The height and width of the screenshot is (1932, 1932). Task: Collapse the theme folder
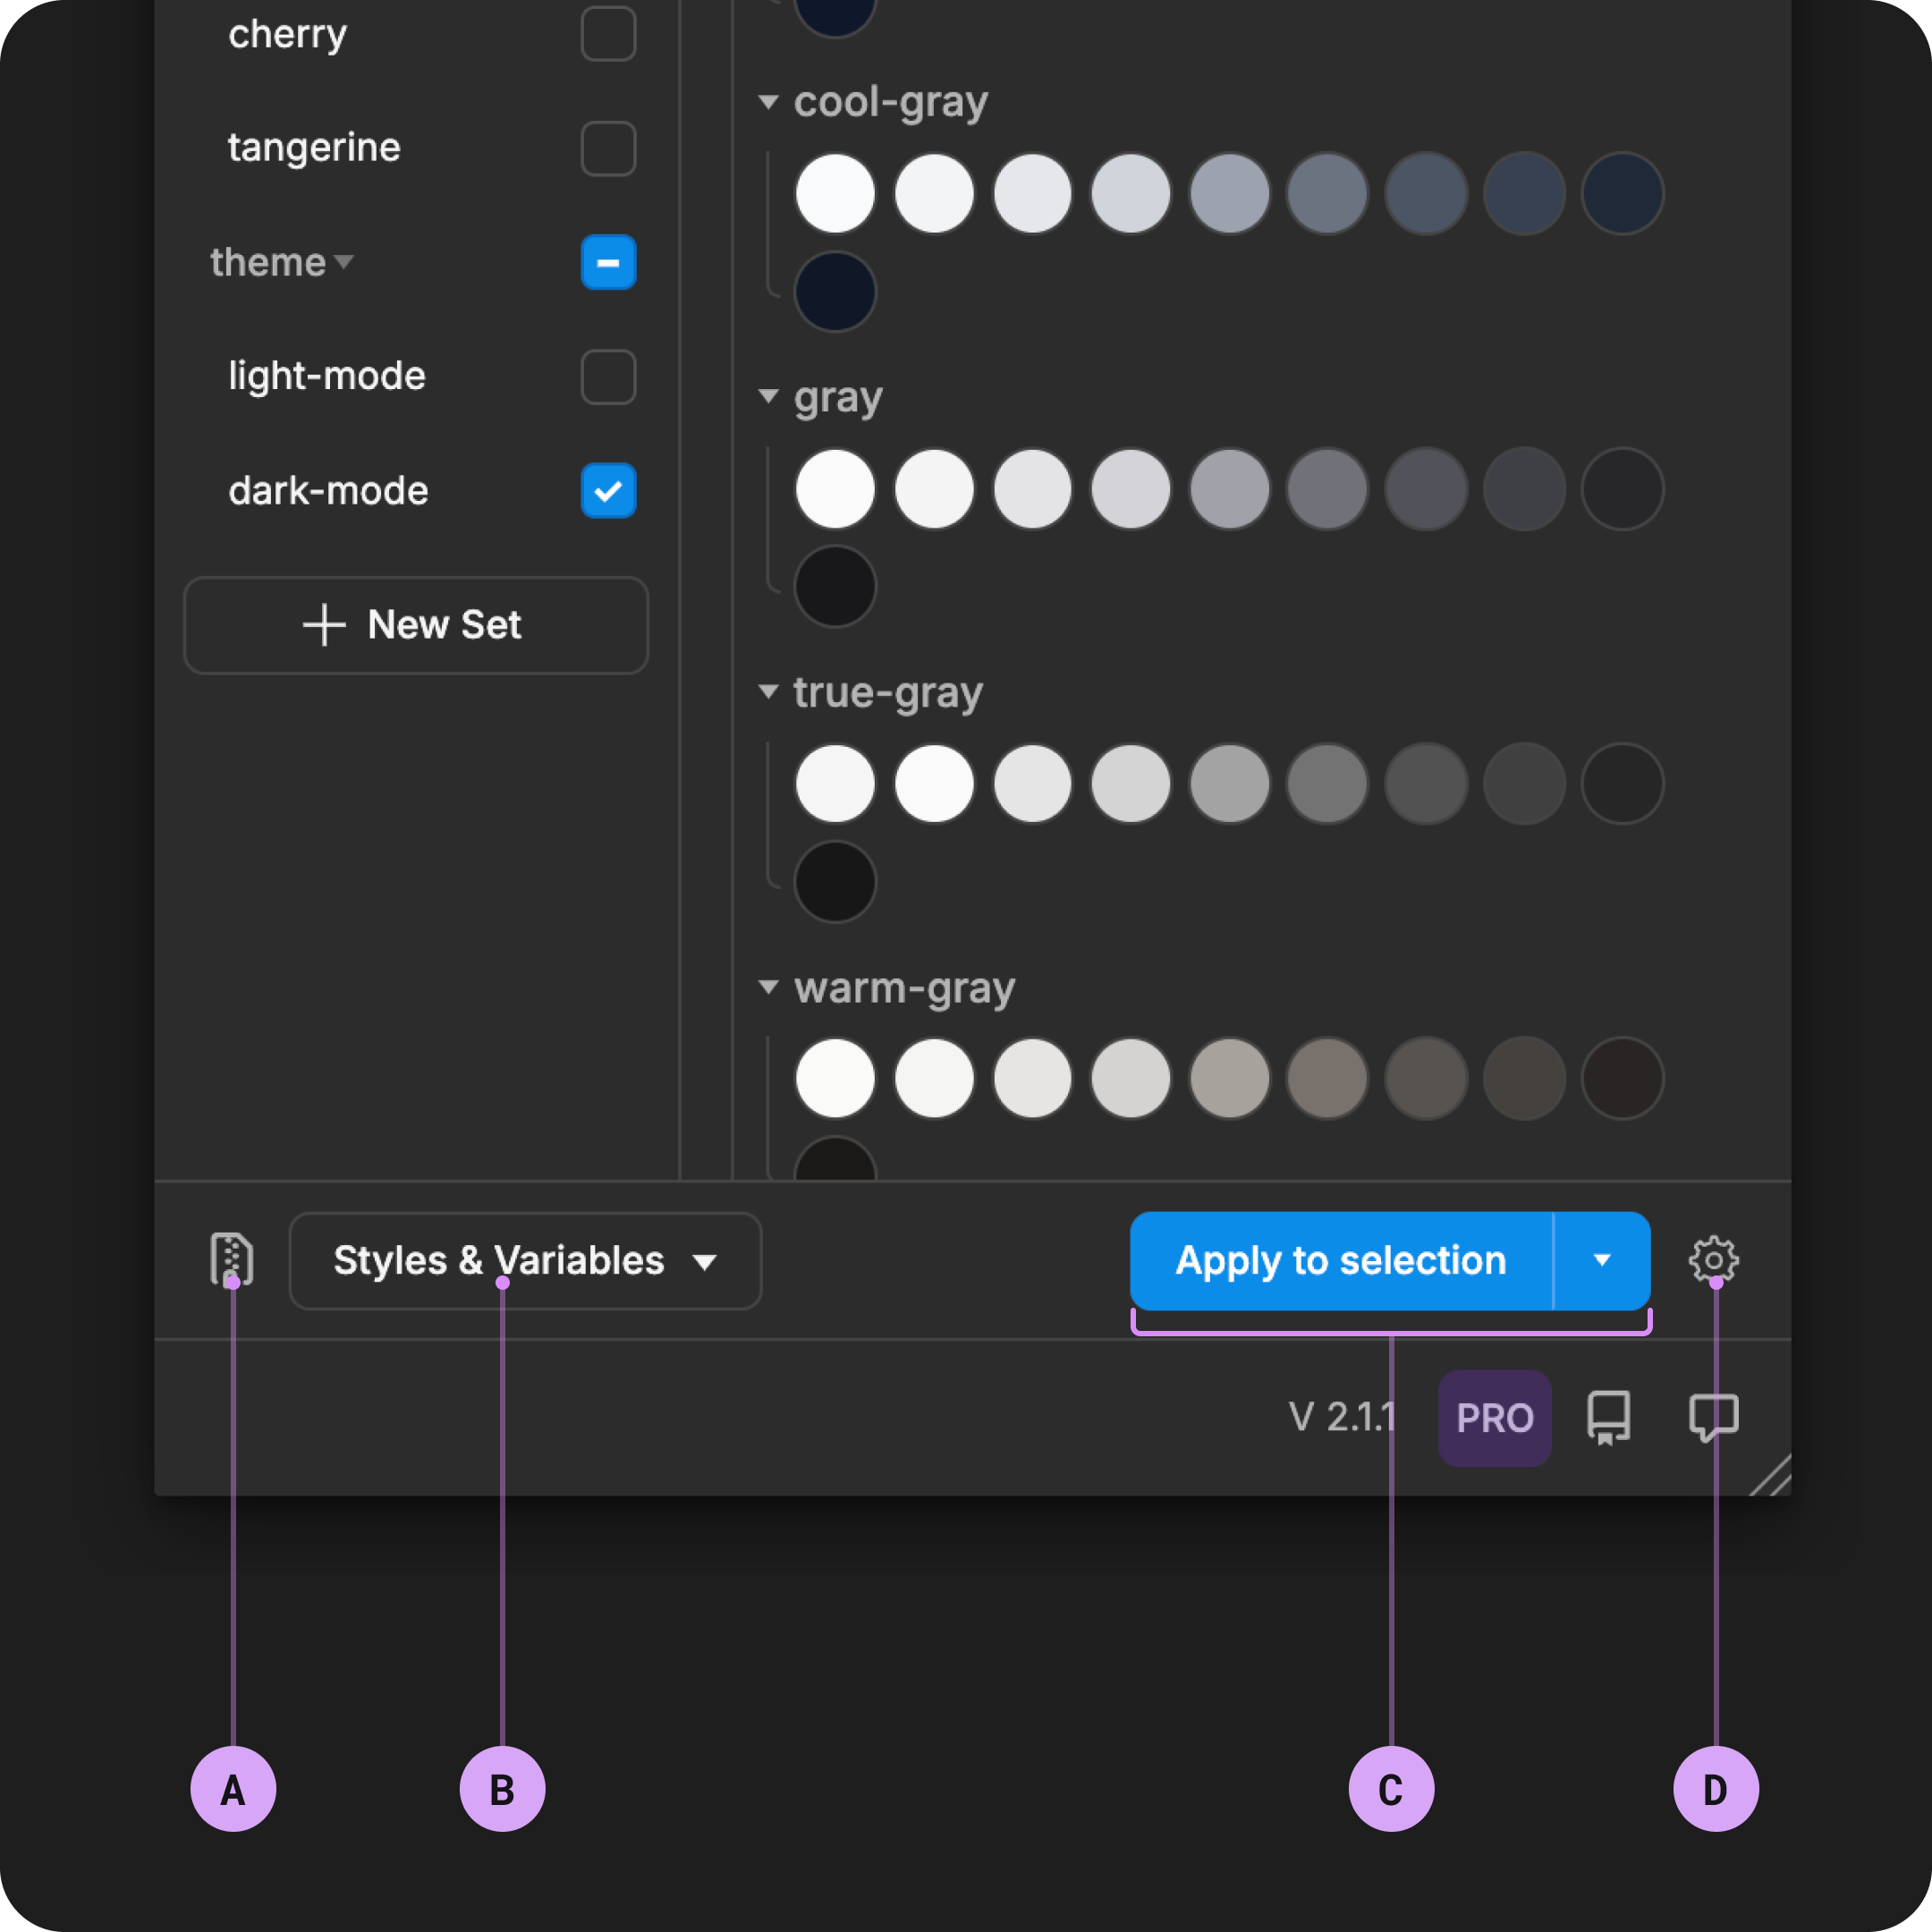[344, 262]
